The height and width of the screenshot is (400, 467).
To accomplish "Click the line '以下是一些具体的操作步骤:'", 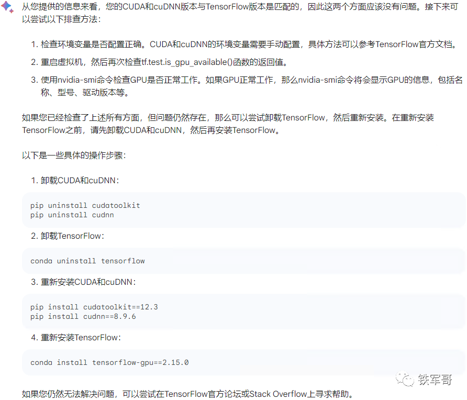I will 74,155.
